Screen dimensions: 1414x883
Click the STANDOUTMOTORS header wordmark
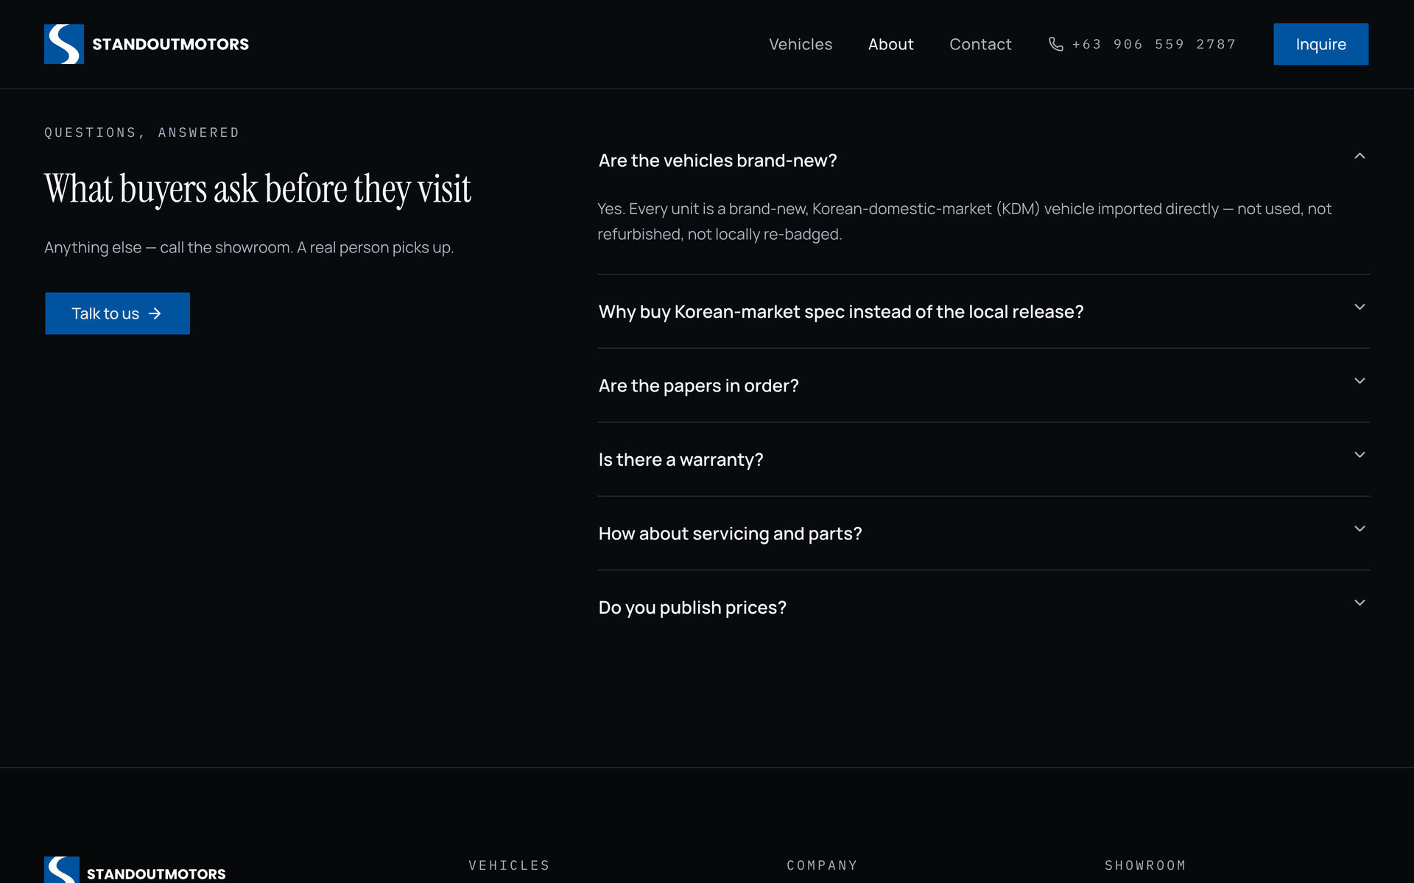click(170, 44)
